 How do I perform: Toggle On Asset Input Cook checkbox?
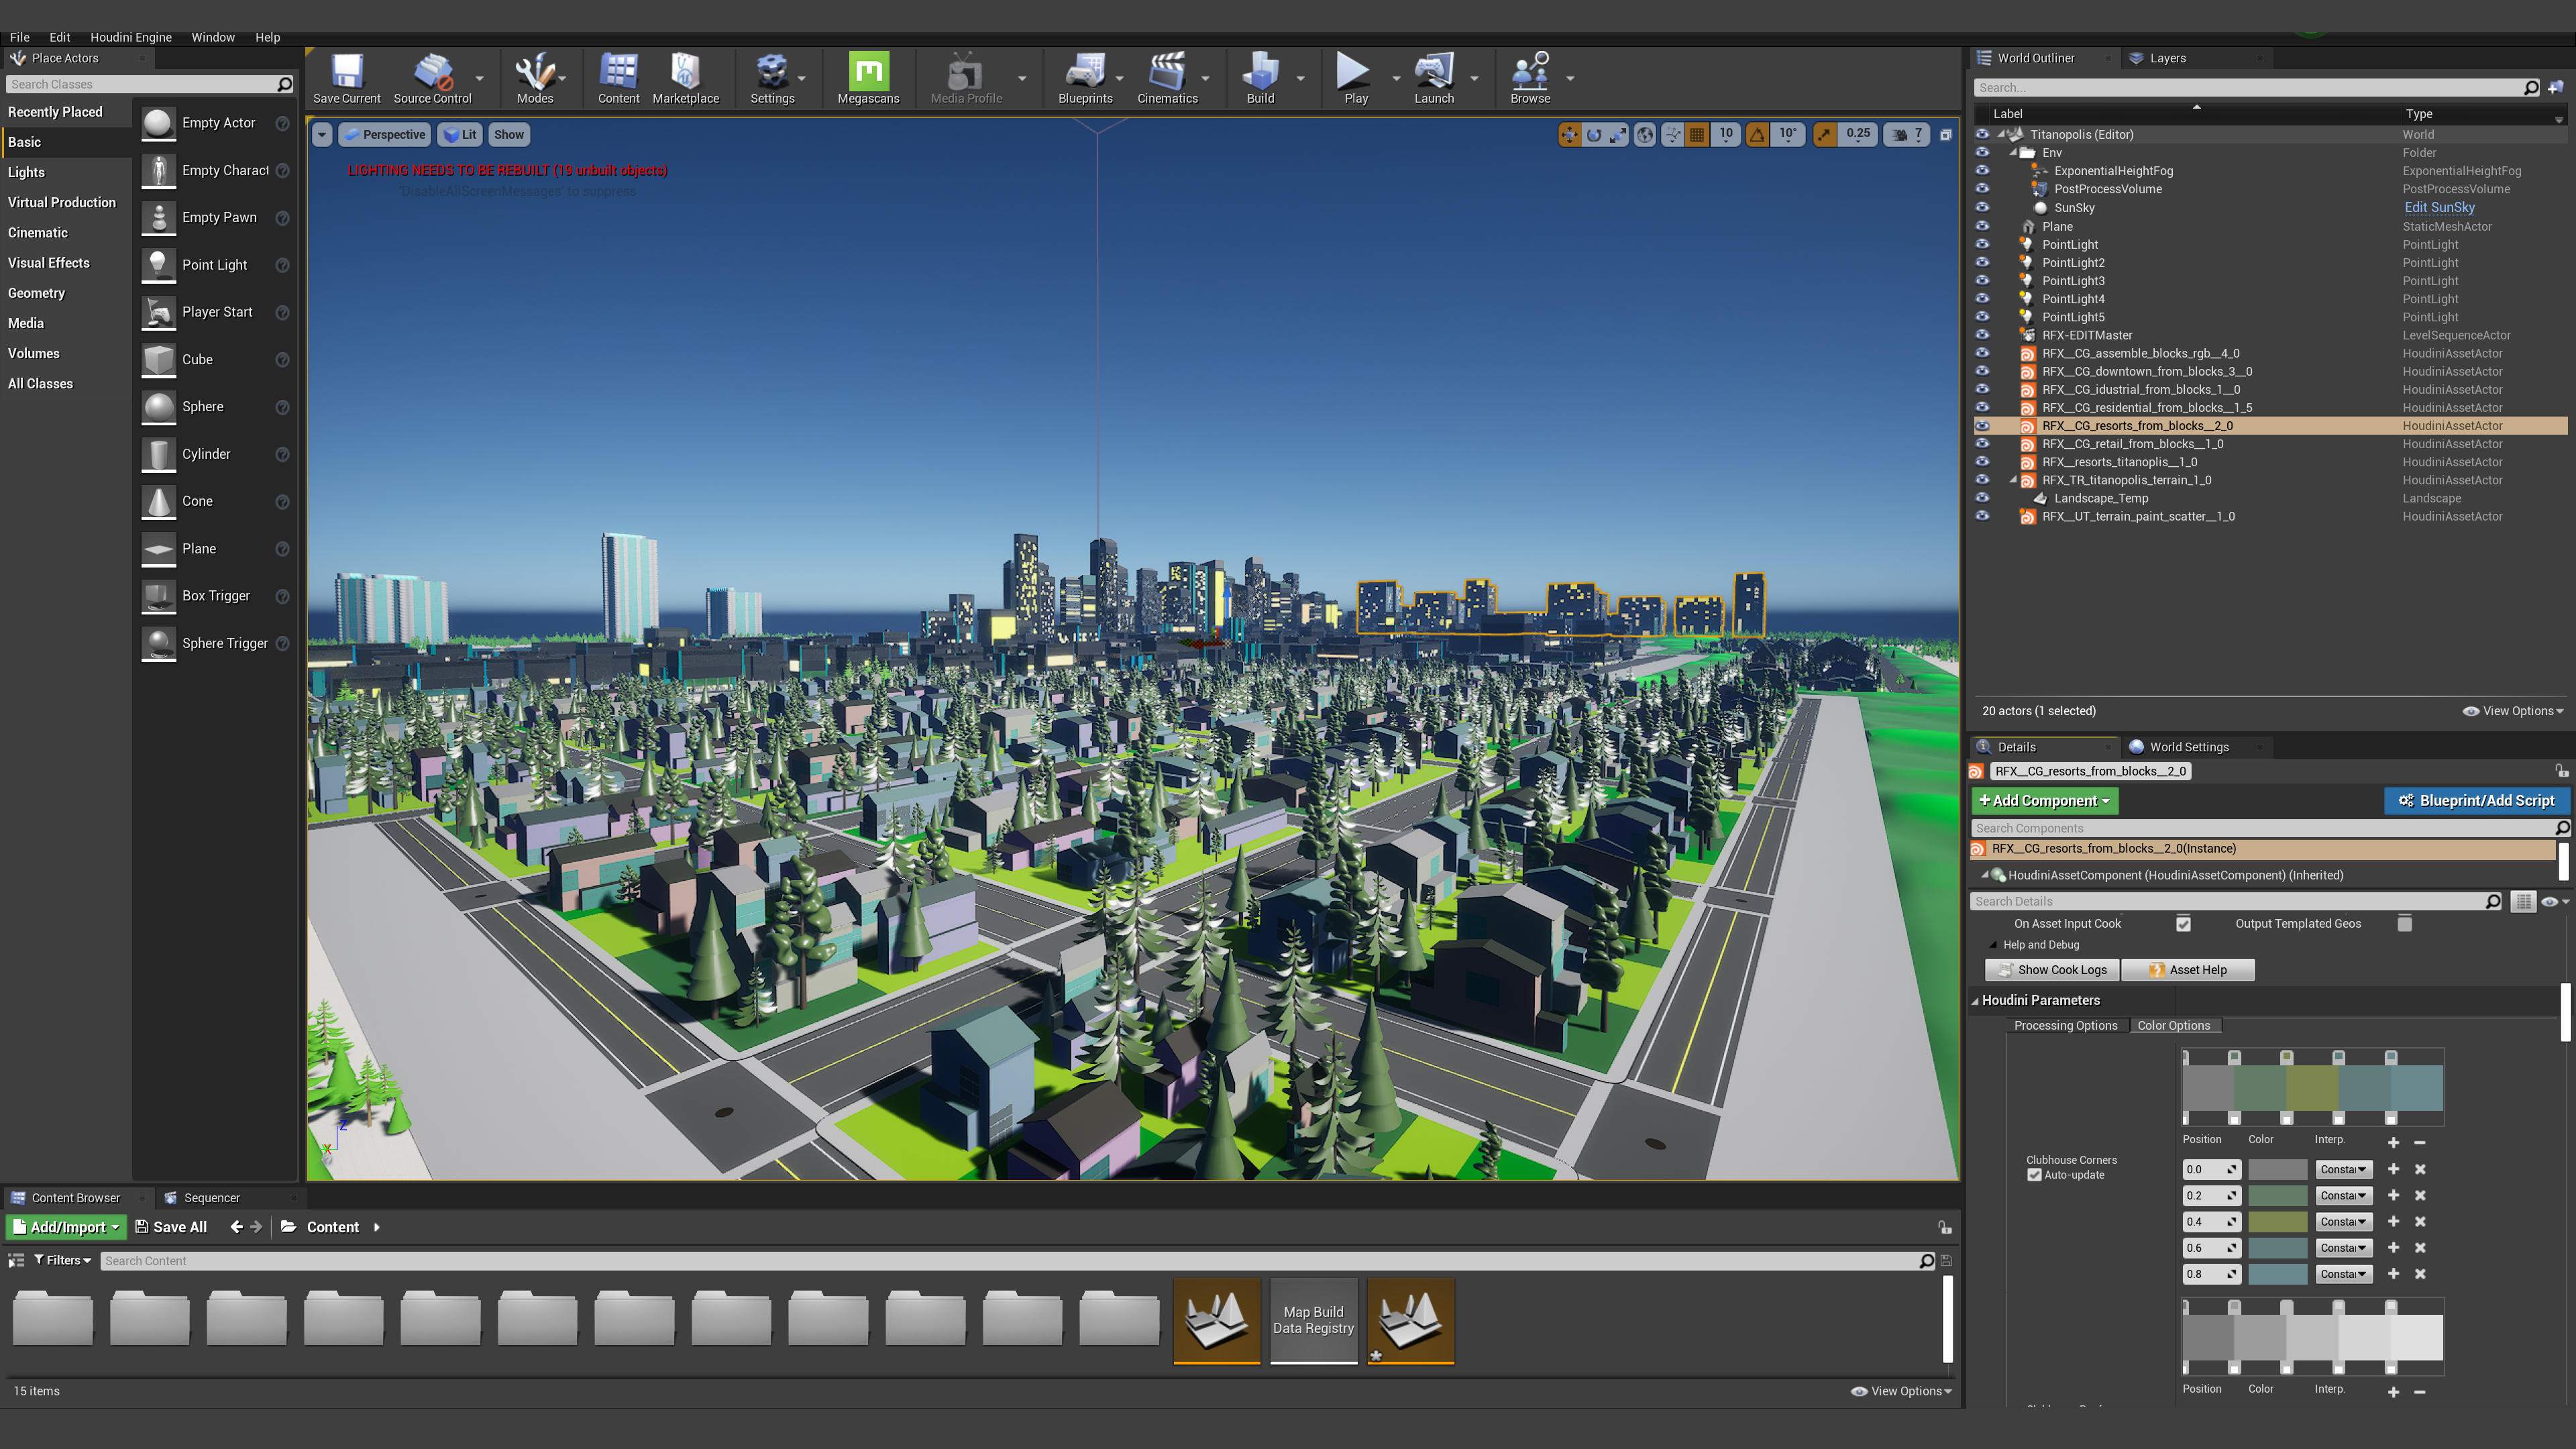(x=2183, y=924)
